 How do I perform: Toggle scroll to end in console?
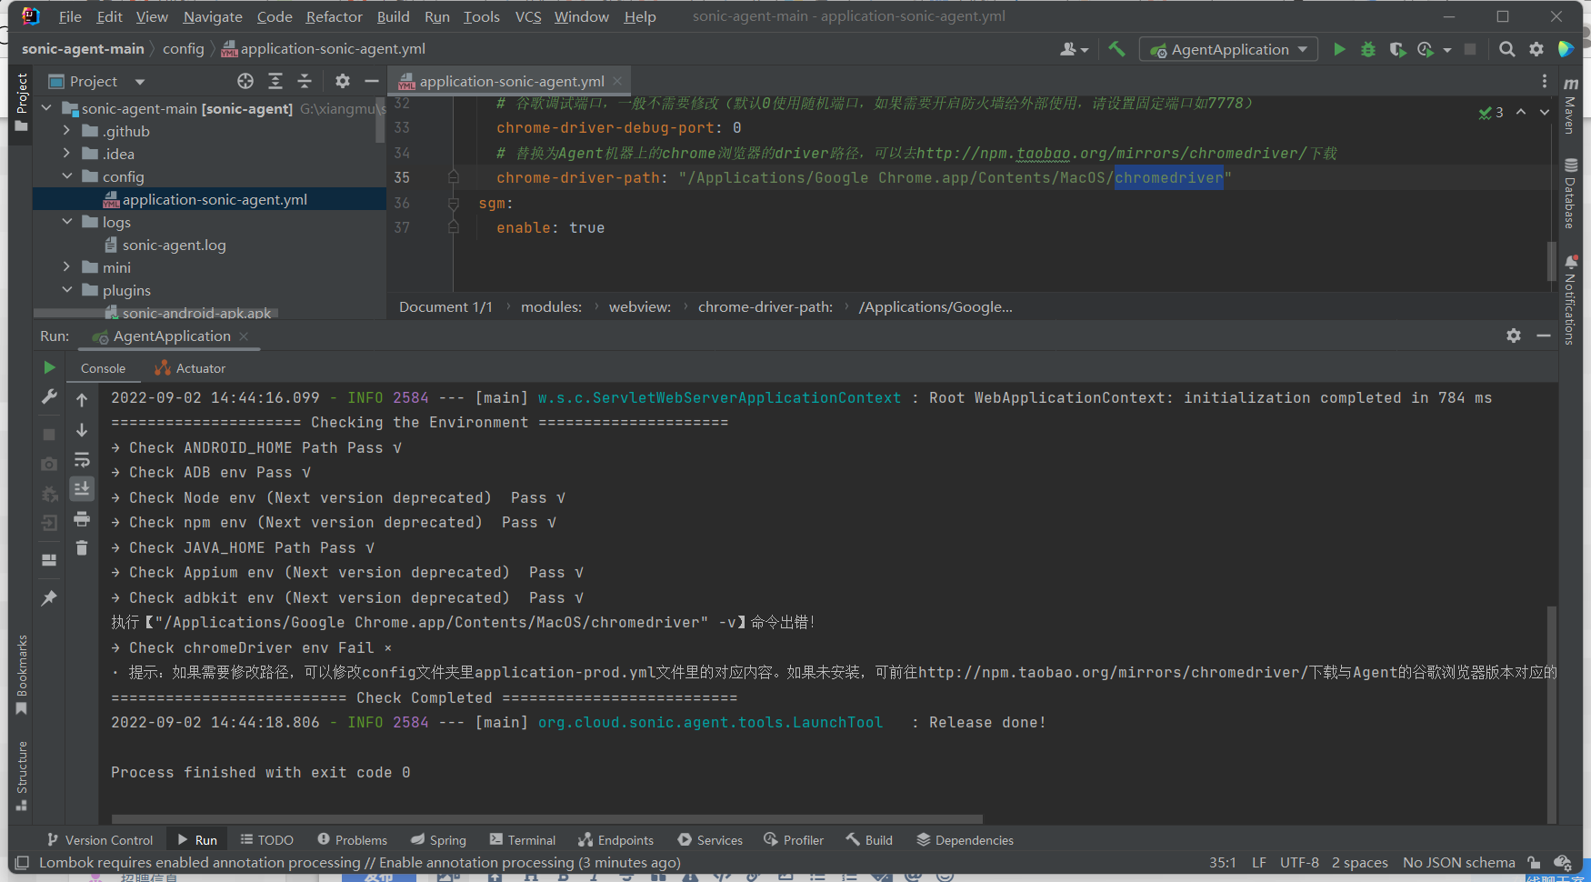82,488
